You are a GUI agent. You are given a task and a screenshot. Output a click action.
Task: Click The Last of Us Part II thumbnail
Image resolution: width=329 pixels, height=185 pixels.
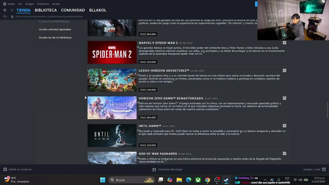point(112,28)
